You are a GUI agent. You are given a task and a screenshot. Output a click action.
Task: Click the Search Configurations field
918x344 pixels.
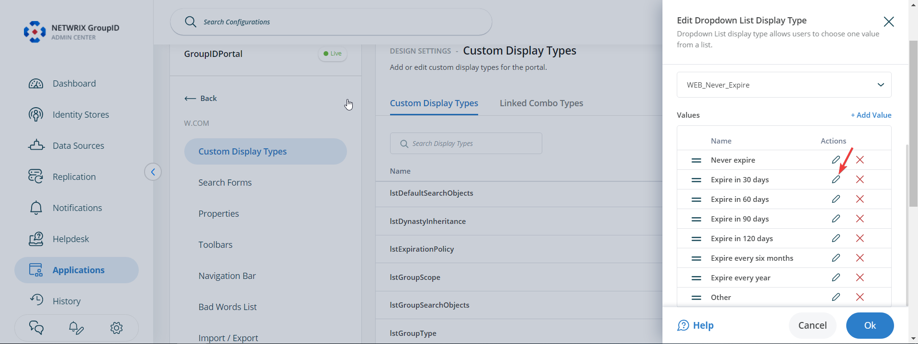(331, 22)
